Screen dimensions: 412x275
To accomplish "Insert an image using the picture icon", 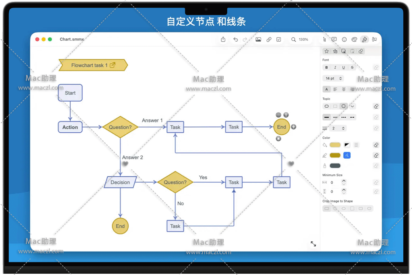I will (258, 39).
